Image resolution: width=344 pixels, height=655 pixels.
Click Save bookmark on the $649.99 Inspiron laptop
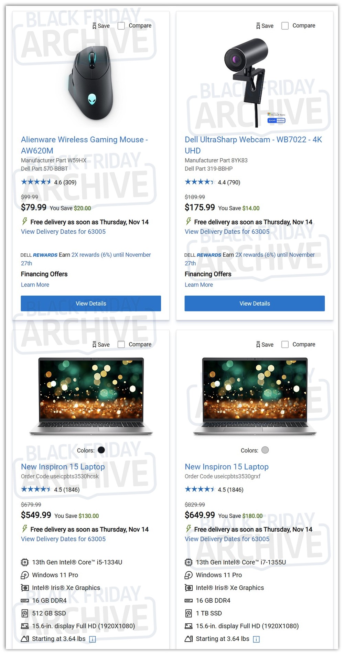tap(265, 345)
